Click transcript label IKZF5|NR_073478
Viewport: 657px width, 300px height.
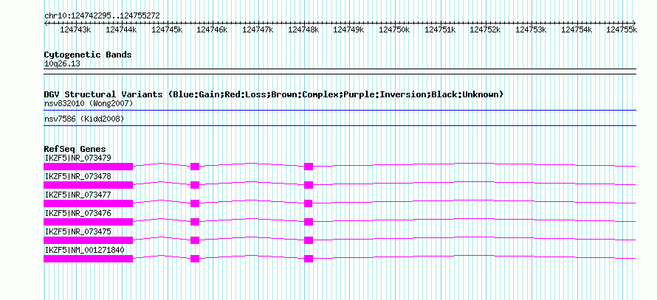78,177
